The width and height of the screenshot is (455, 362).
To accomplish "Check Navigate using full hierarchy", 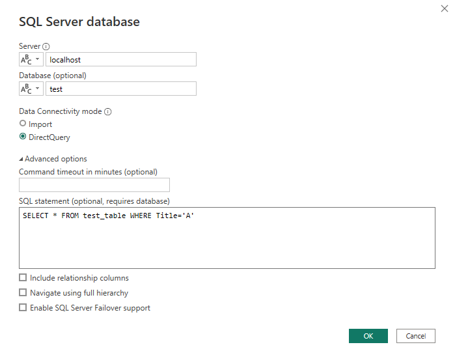I will [23, 293].
